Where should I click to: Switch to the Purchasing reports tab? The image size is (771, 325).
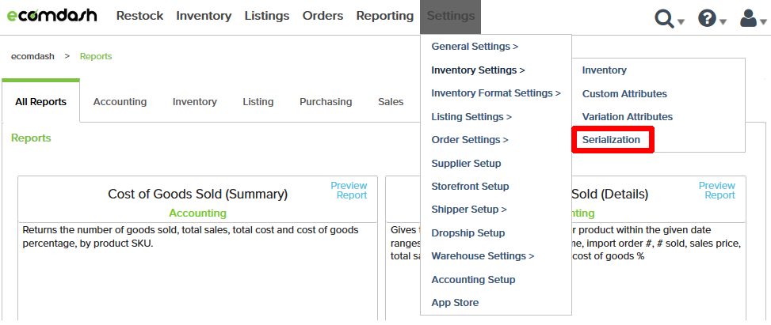pos(326,102)
